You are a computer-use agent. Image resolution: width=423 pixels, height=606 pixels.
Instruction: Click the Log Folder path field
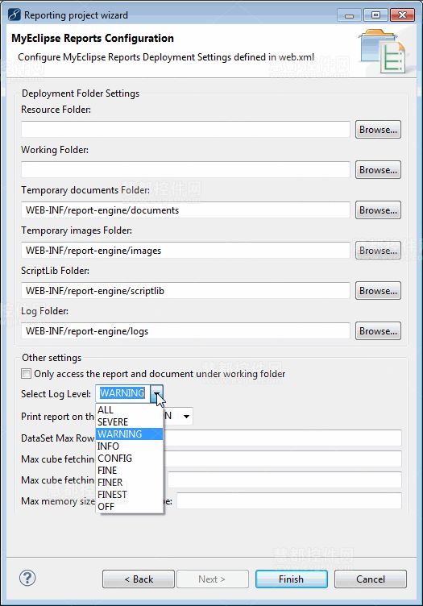(x=185, y=331)
